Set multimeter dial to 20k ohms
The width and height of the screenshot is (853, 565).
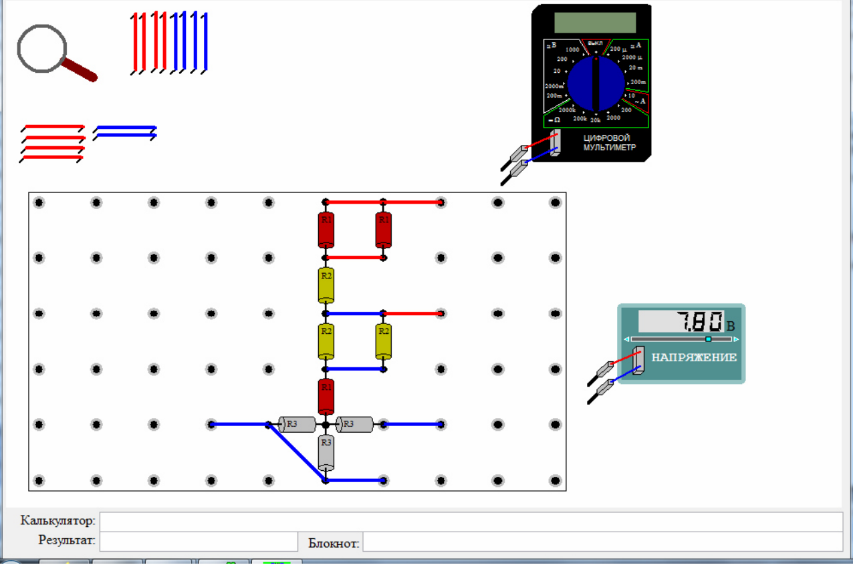(x=596, y=120)
